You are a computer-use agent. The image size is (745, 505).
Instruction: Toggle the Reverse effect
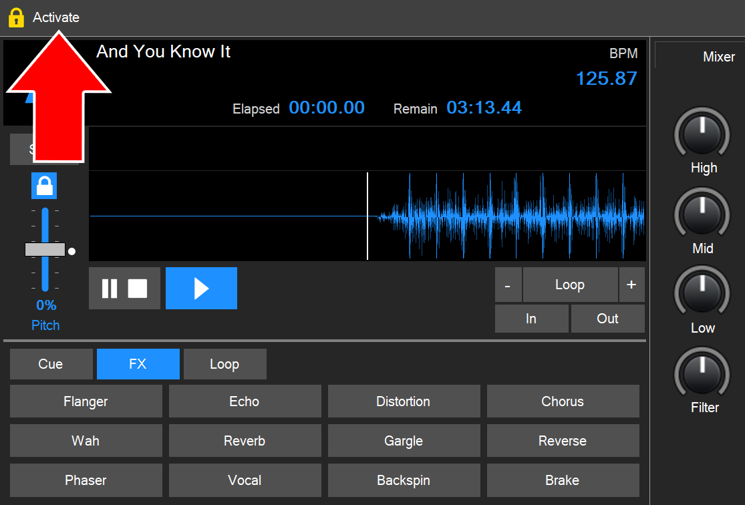[x=563, y=441]
